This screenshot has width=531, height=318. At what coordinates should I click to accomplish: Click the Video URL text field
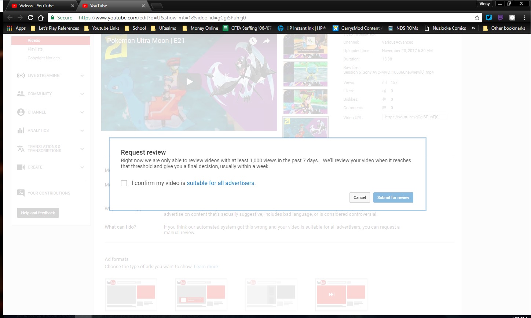pyautogui.click(x=414, y=117)
